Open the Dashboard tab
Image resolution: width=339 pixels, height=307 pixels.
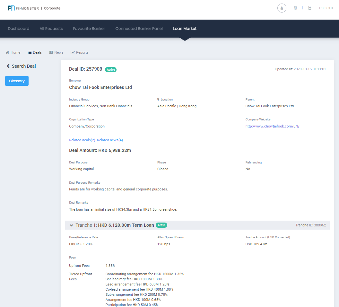[x=19, y=29]
